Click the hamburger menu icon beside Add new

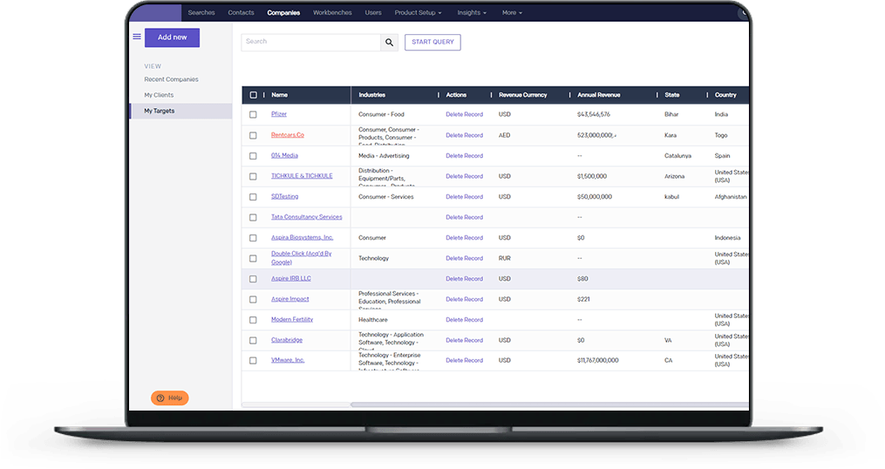137,37
